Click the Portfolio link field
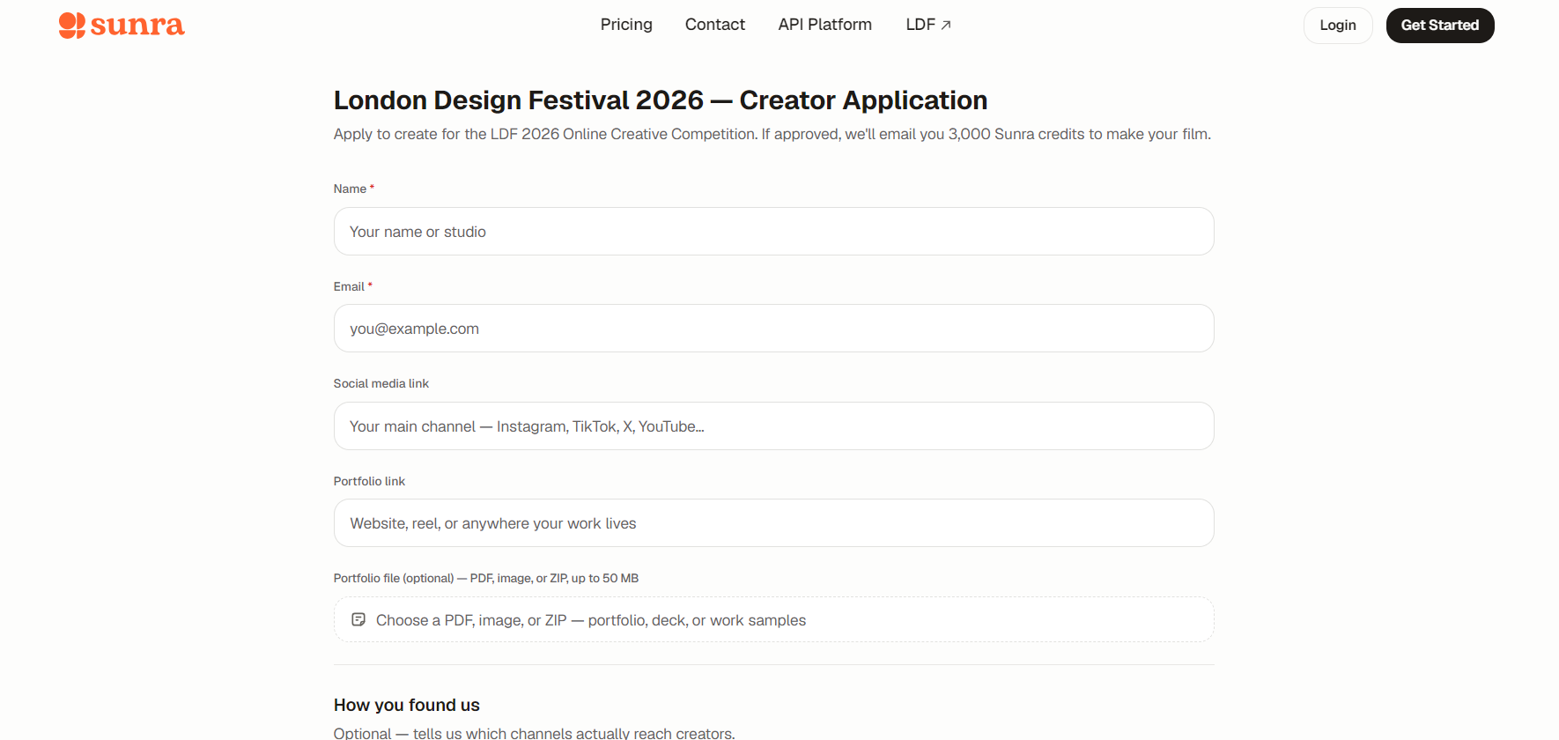 coord(773,523)
